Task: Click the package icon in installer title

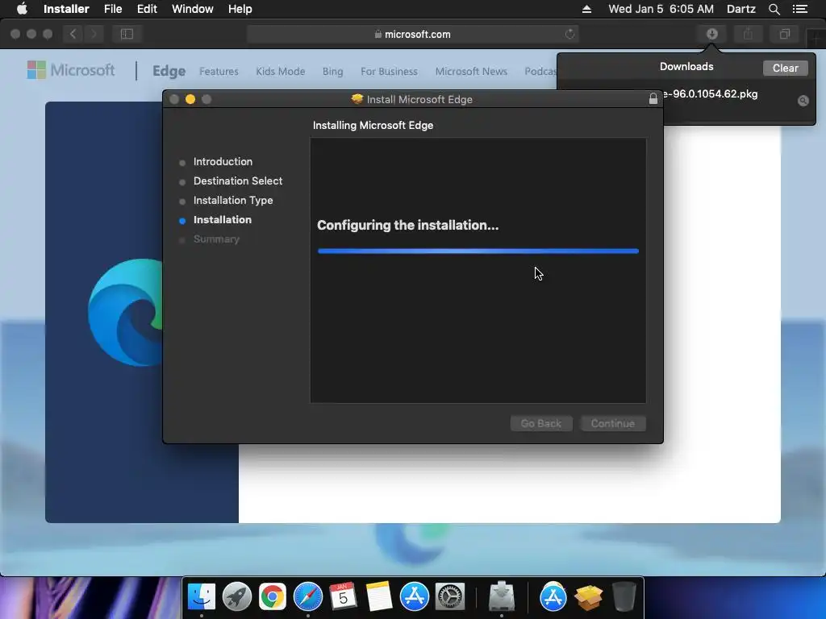Action: click(357, 99)
